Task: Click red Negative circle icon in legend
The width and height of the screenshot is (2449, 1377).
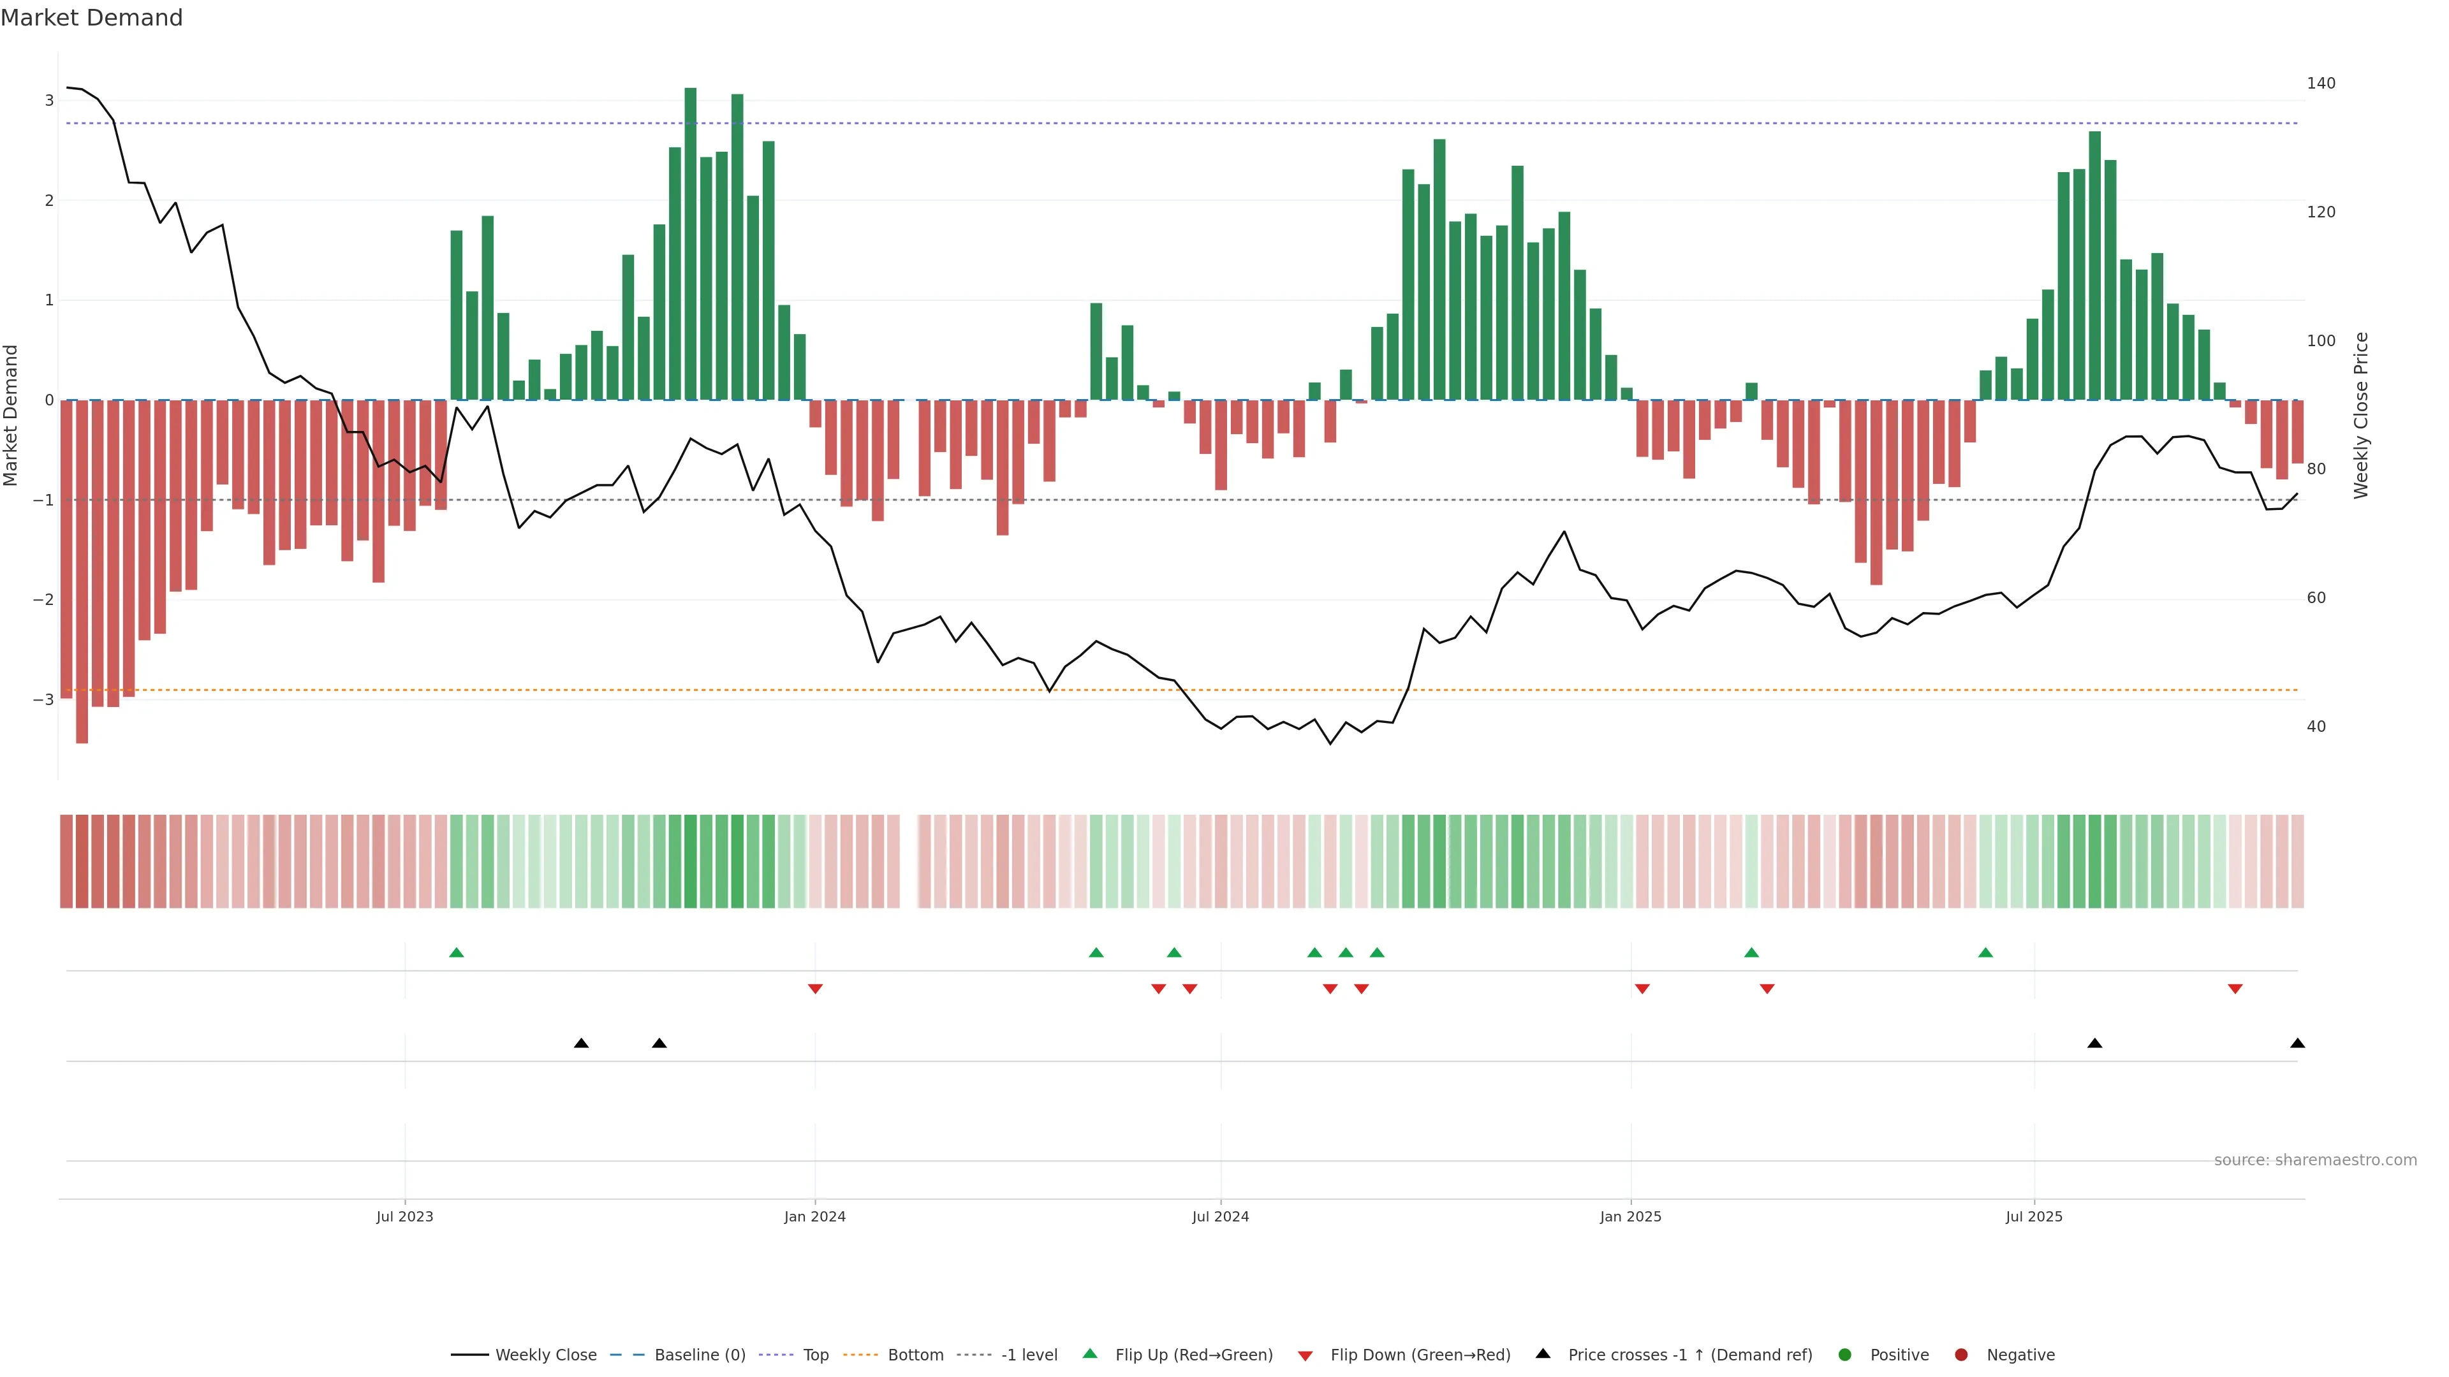Action: coord(1960,1354)
